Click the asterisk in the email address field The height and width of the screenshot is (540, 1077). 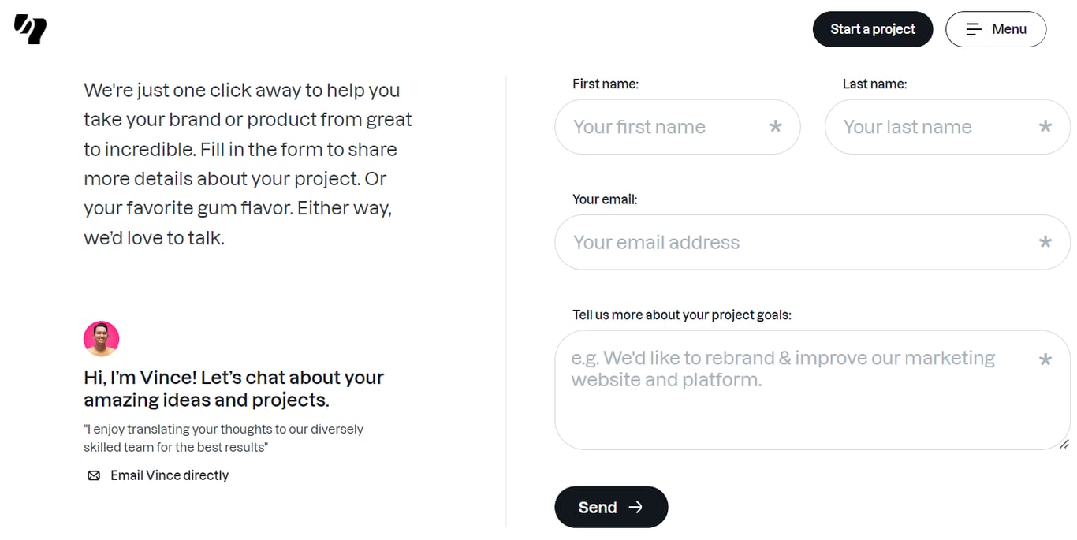point(1045,242)
